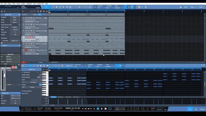
Task: Click the Play button in the transport
Action: coord(102,109)
